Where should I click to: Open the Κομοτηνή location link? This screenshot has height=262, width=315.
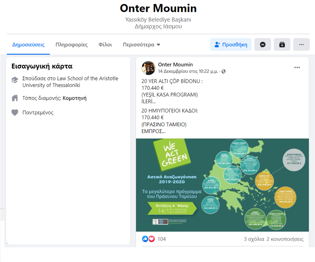74,98
